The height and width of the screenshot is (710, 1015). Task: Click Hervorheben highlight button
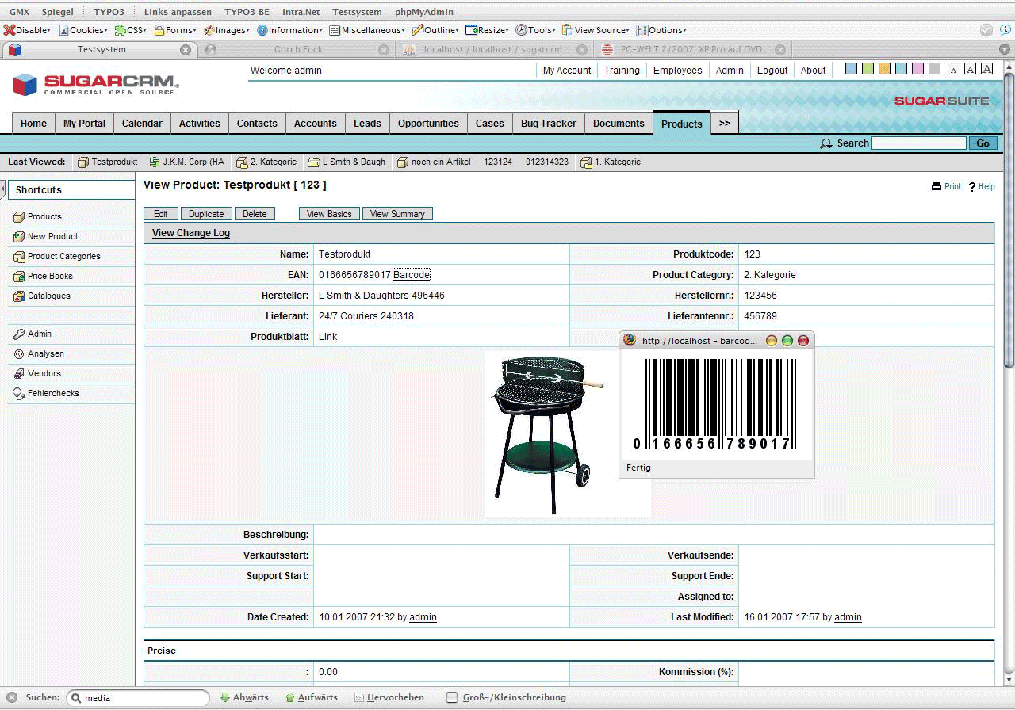click(x=389, y=697)
